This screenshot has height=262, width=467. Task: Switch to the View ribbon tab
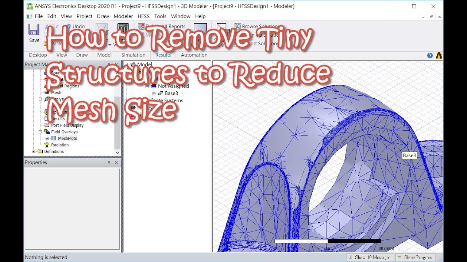62,55
